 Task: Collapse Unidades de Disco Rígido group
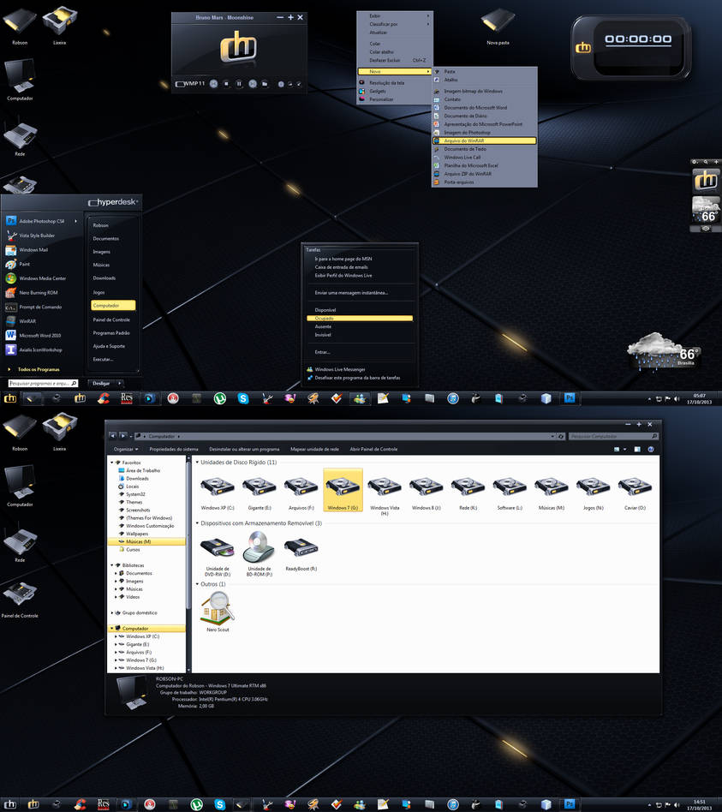197,463
